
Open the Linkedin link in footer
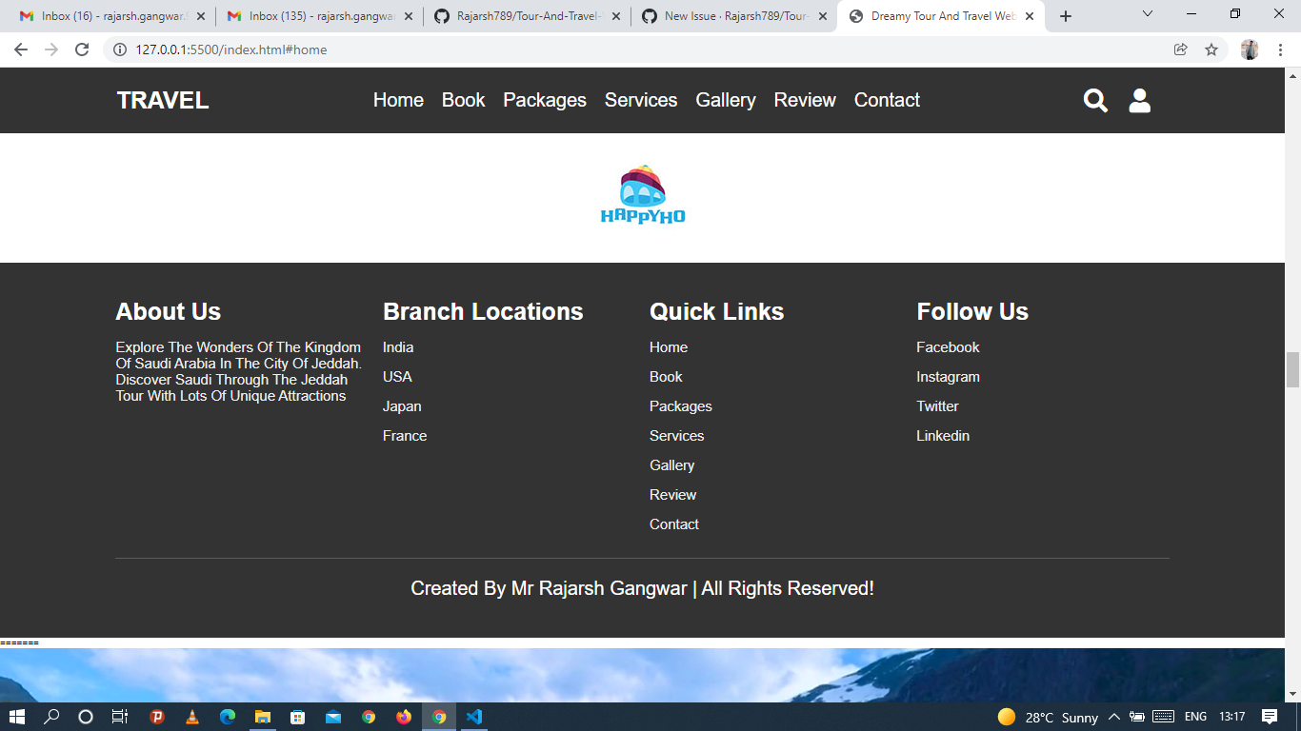943,436
